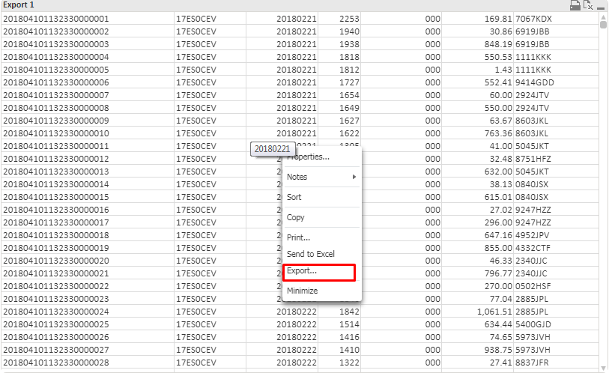Click plate value 7067KDX
Viewport: 612px width, 376px height.
[533, 19]
